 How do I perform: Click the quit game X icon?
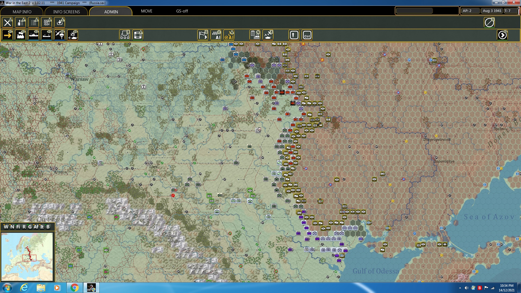[x=8, y=23]
